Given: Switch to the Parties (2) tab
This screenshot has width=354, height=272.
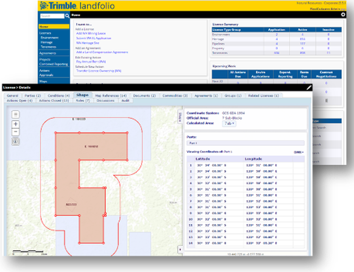Looking at the screenshot, I should [x=33, y=96].
